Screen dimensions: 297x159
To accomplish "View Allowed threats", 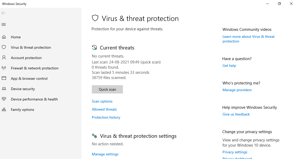I will [104, 109].
